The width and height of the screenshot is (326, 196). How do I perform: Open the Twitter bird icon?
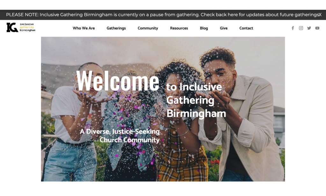[309, 28]
